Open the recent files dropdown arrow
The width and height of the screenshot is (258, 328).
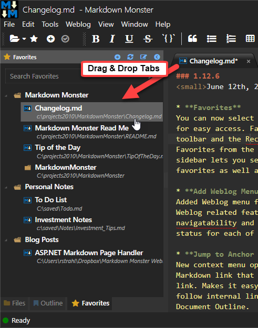click(24, 39)
